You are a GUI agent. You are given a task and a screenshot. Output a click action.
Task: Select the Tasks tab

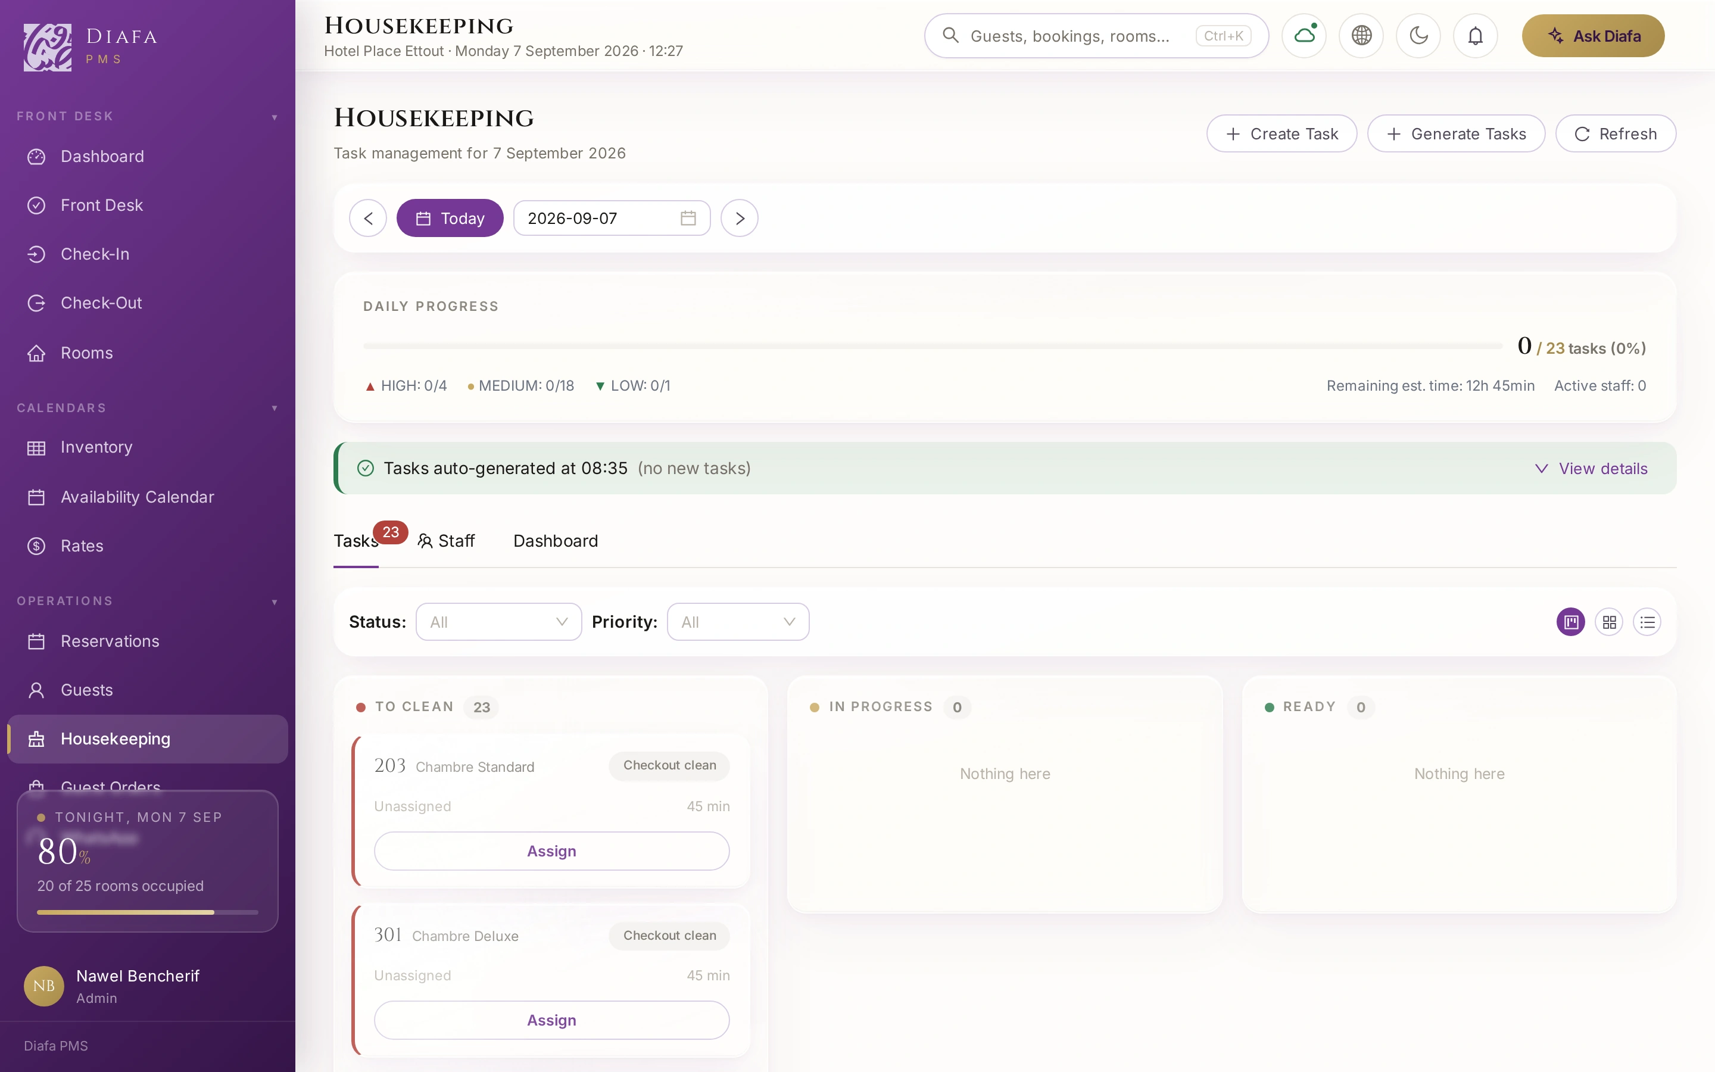pyautogui.click(x=356, y=541)
